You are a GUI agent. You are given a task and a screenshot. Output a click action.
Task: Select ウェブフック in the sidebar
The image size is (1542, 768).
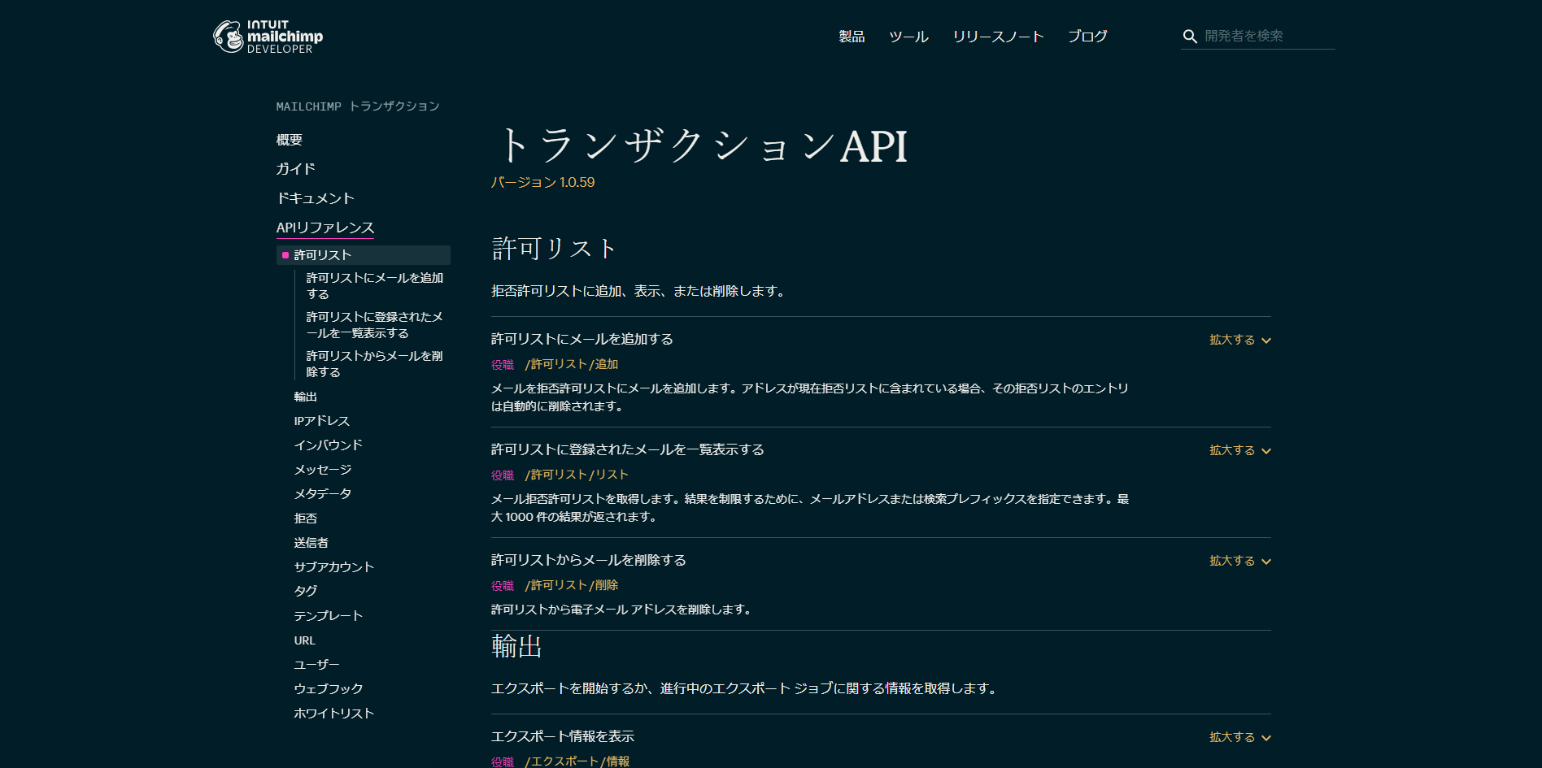pos(329,689)
